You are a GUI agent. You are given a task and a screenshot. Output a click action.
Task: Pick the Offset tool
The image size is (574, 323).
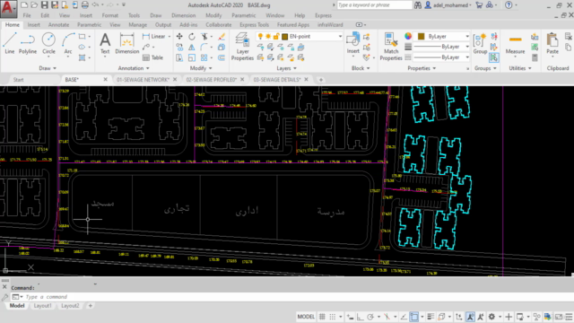tap(222, 57)
